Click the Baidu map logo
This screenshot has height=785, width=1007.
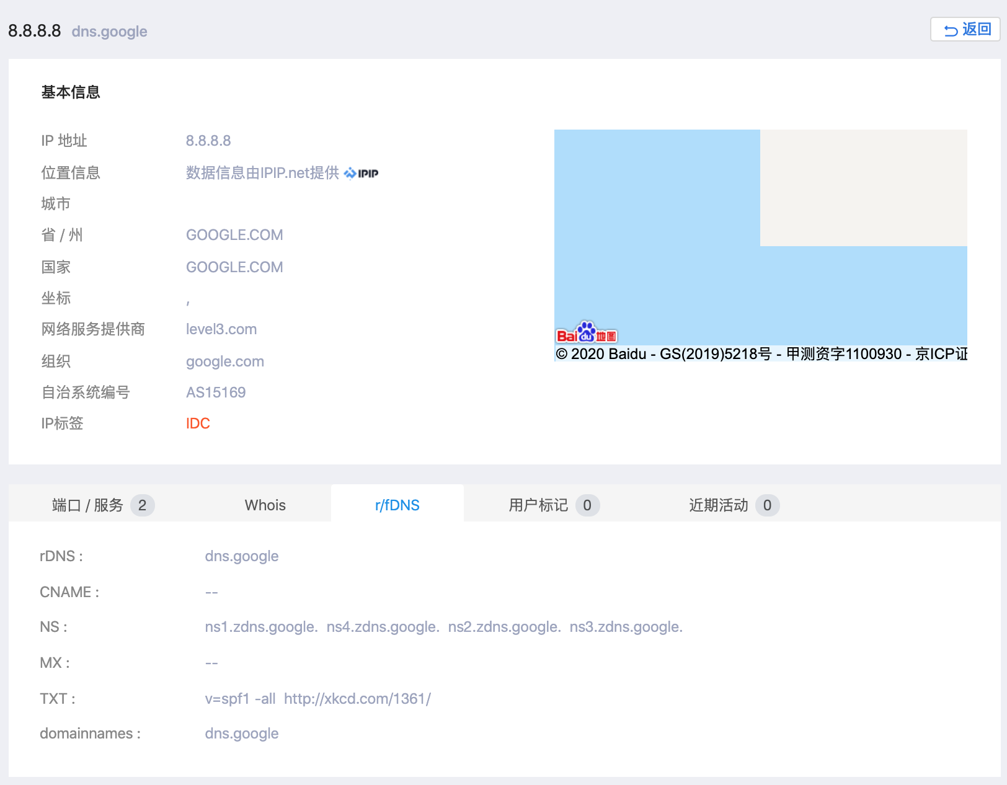tap(586, 334)
